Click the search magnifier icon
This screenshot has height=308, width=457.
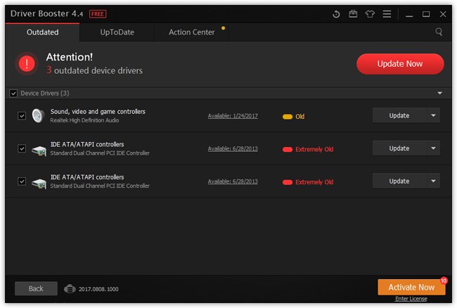[x=439, y=32]
